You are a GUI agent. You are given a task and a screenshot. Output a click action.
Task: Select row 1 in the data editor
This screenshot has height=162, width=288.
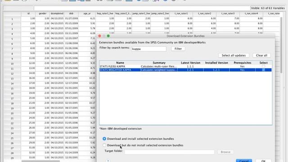[12, 19]
